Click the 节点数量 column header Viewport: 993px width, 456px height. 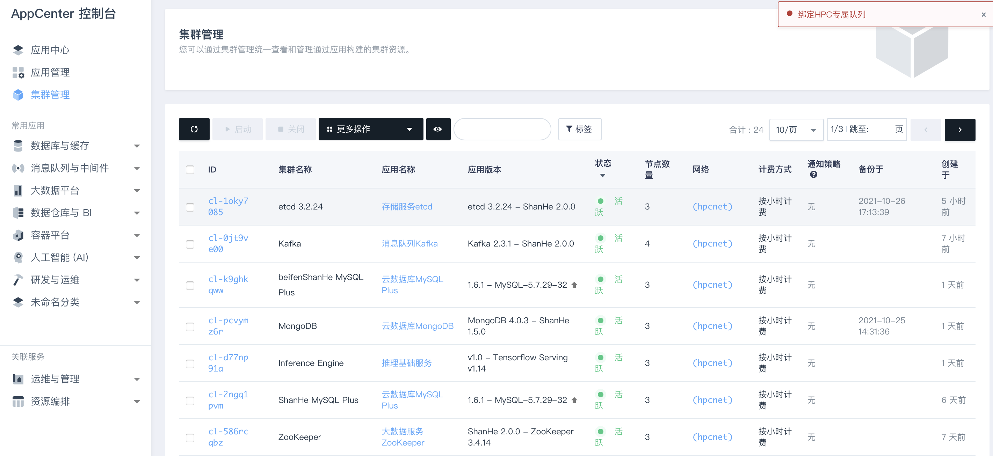pyautogui.click(x=657, y=169)
